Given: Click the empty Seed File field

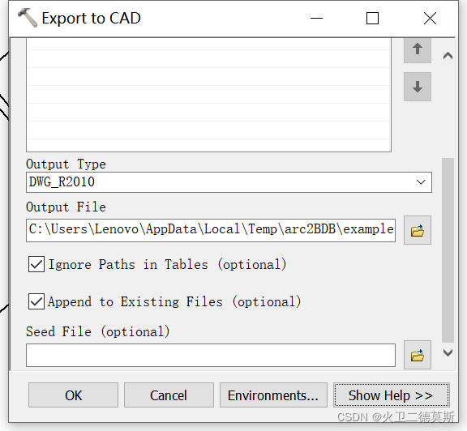Looking at the screenshot, I should (x=211, y=355).
